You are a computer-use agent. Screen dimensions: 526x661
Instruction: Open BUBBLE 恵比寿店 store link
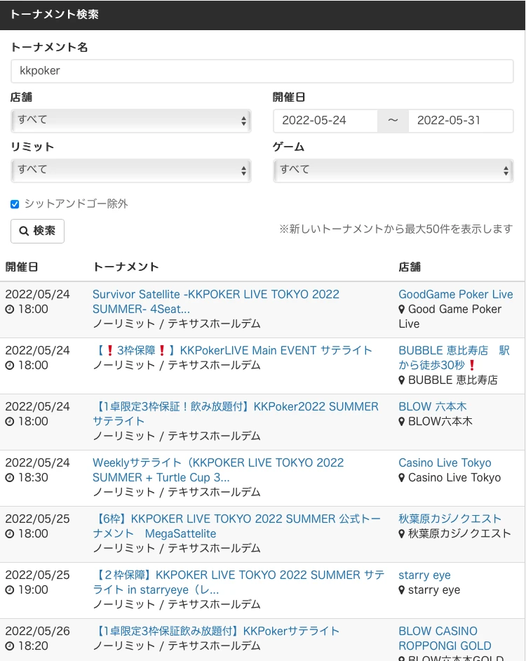coord(454,357)
